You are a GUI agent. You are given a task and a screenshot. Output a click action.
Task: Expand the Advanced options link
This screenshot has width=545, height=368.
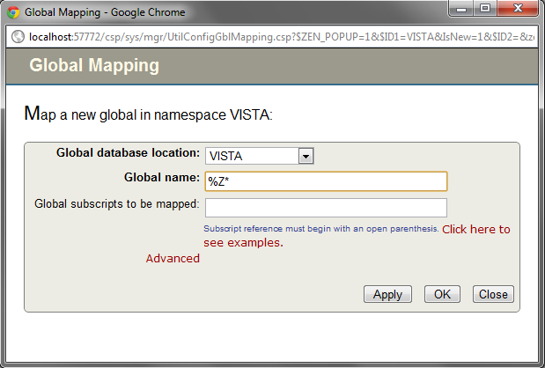[x=173, y=258]
